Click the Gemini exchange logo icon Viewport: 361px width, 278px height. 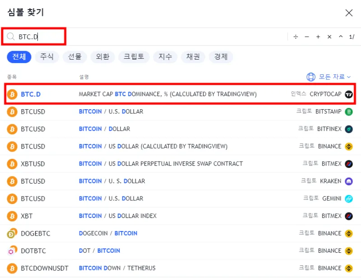tap(348, 199)
